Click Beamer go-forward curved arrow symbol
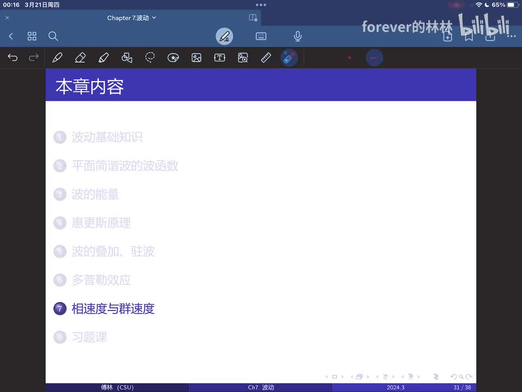 tap(469, 377)
